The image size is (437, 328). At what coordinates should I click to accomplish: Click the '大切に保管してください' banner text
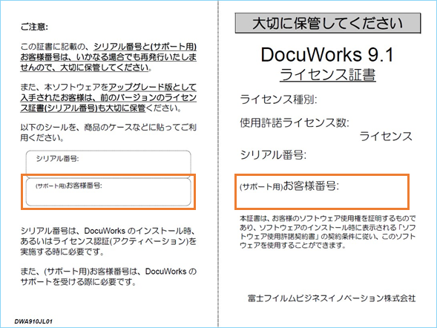point(328,23)
